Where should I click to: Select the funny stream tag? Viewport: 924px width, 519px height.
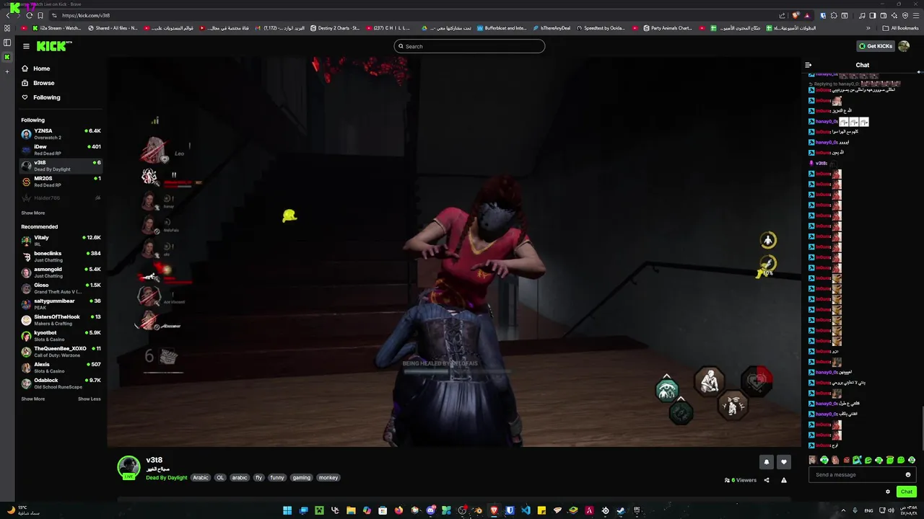coord(277,478)
